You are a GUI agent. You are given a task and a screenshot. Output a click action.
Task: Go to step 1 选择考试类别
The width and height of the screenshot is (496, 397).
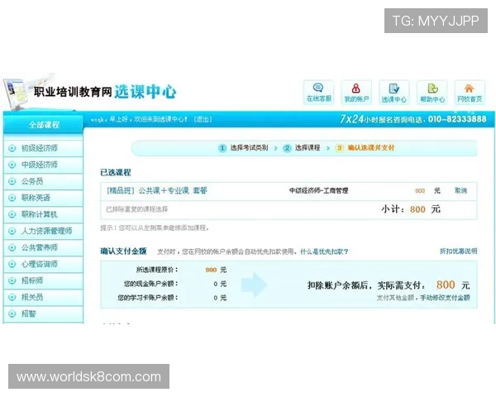pyautogui.click(x=244, y=148)
